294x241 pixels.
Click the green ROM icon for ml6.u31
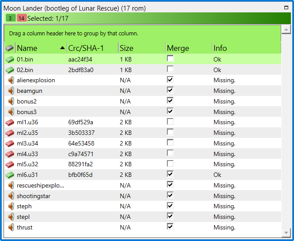10,175
